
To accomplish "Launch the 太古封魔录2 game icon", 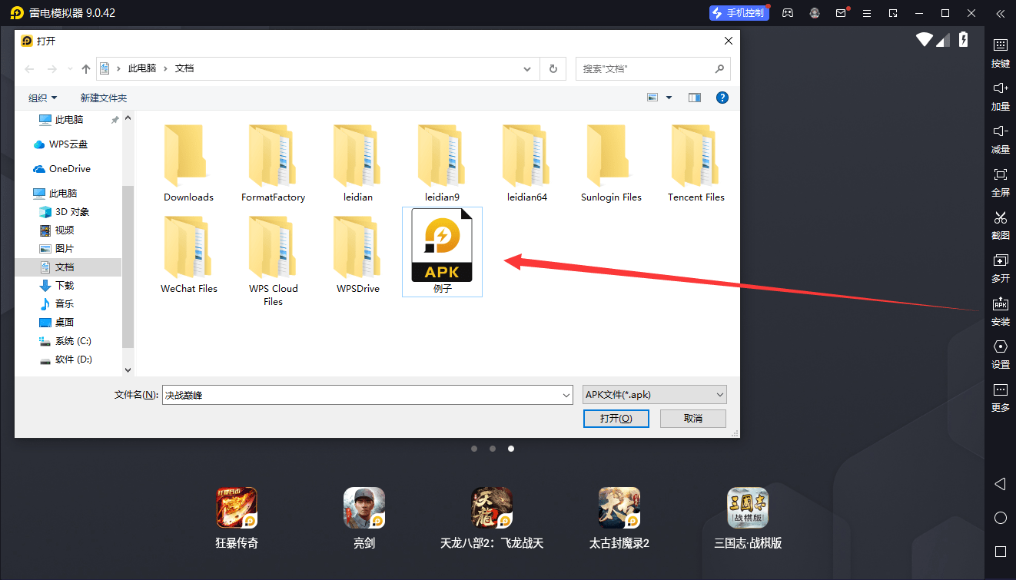I will [619, 508].
